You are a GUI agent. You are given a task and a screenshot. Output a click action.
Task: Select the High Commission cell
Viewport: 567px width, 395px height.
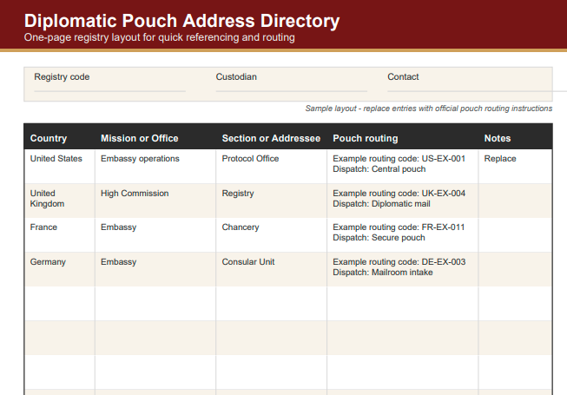pos(155,201)
